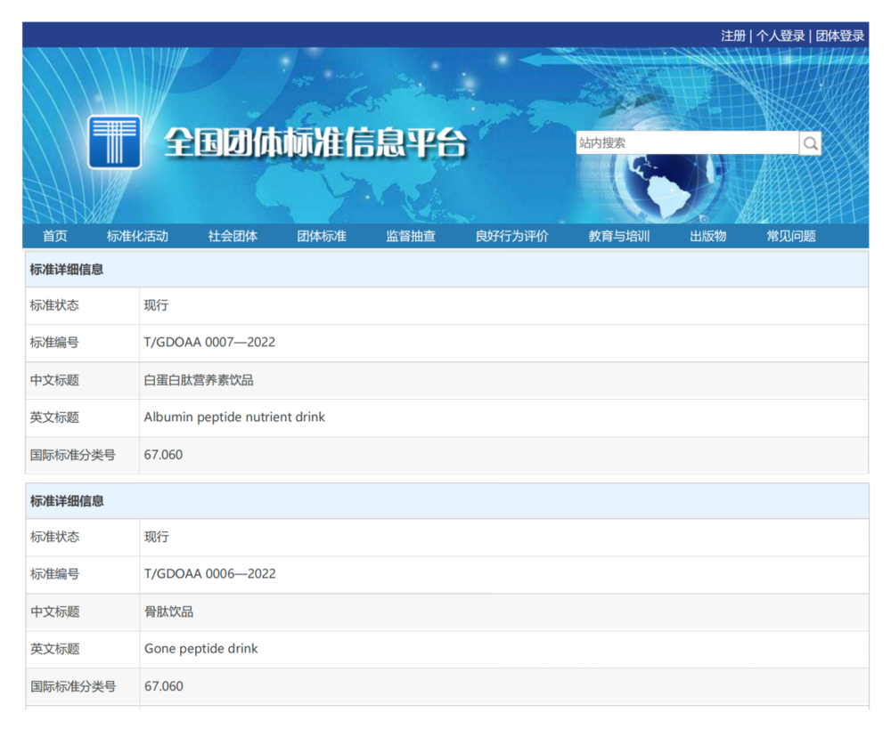Open the 监督抽查 menu item
The height and width of the screenshot is (729, 891).
411,236
